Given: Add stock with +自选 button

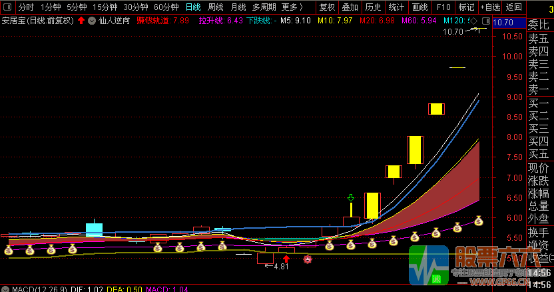Looking at the screenshot, I should pyautogui.click(x=490, y=7).
